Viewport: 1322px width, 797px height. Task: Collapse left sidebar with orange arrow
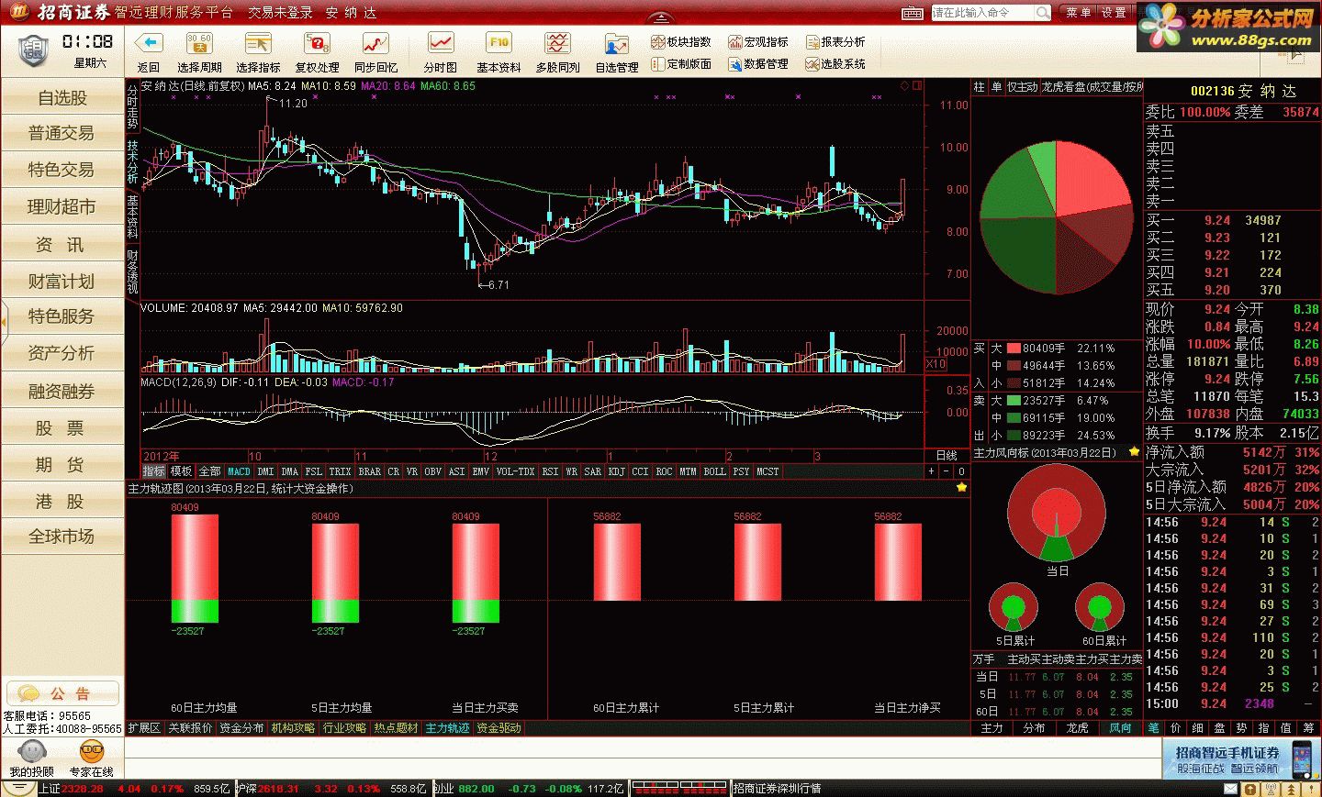coord(4,320)
